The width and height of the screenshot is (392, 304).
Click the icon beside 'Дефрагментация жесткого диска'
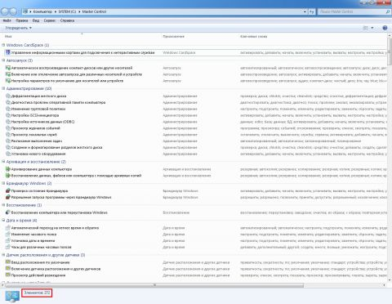[8, 96]
